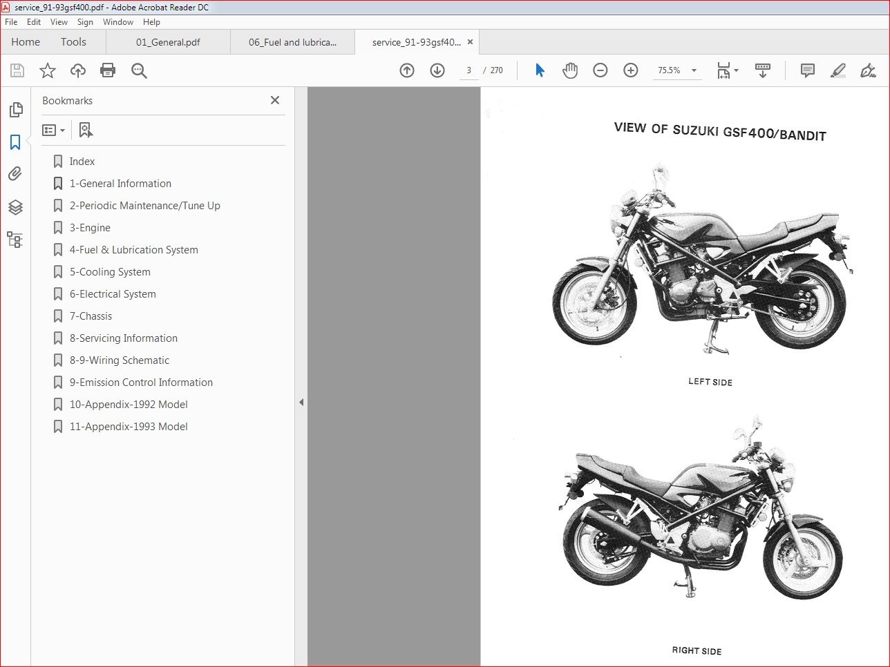Open the Sign document pen icon
This screenshot has width=890, height=667.
(869, 70)
